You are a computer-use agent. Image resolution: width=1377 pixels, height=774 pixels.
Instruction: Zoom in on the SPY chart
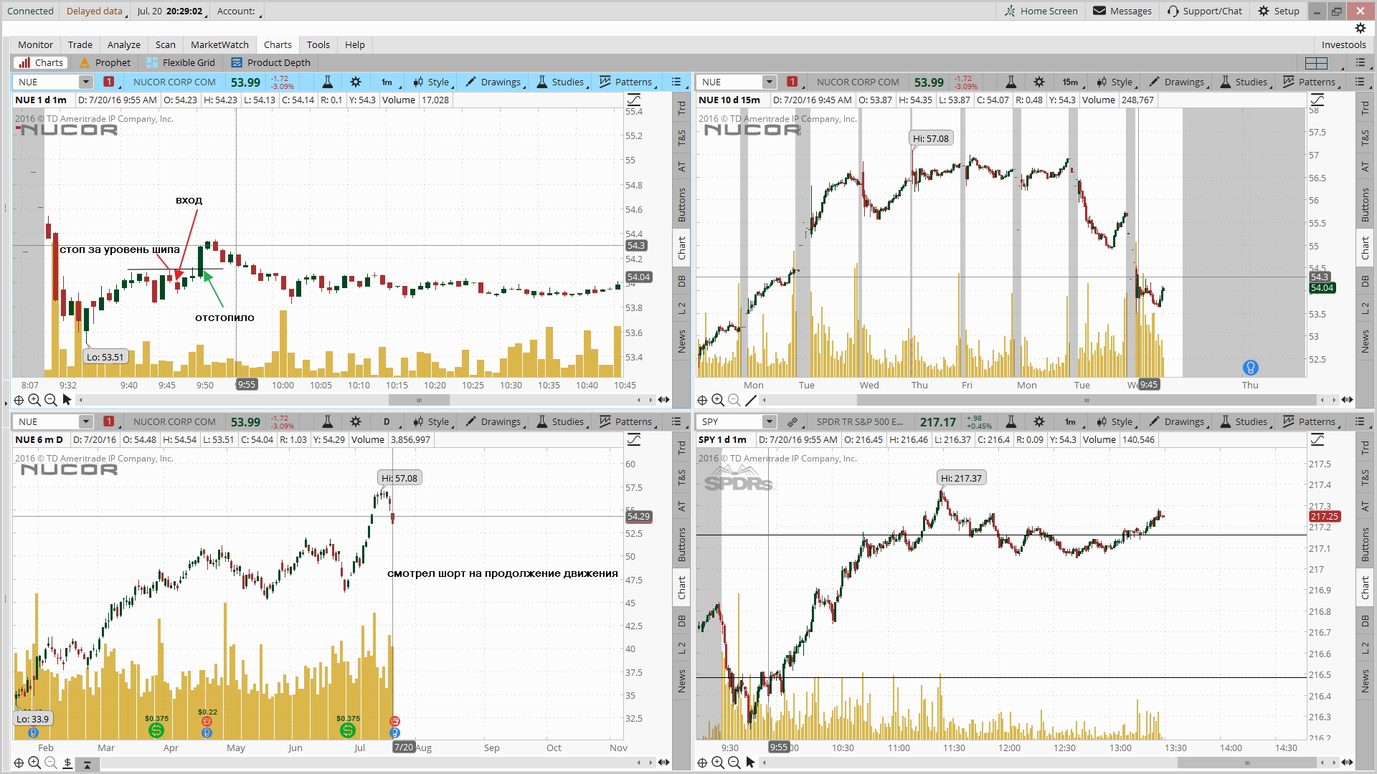pyautogui.click(x=718, y=763)
